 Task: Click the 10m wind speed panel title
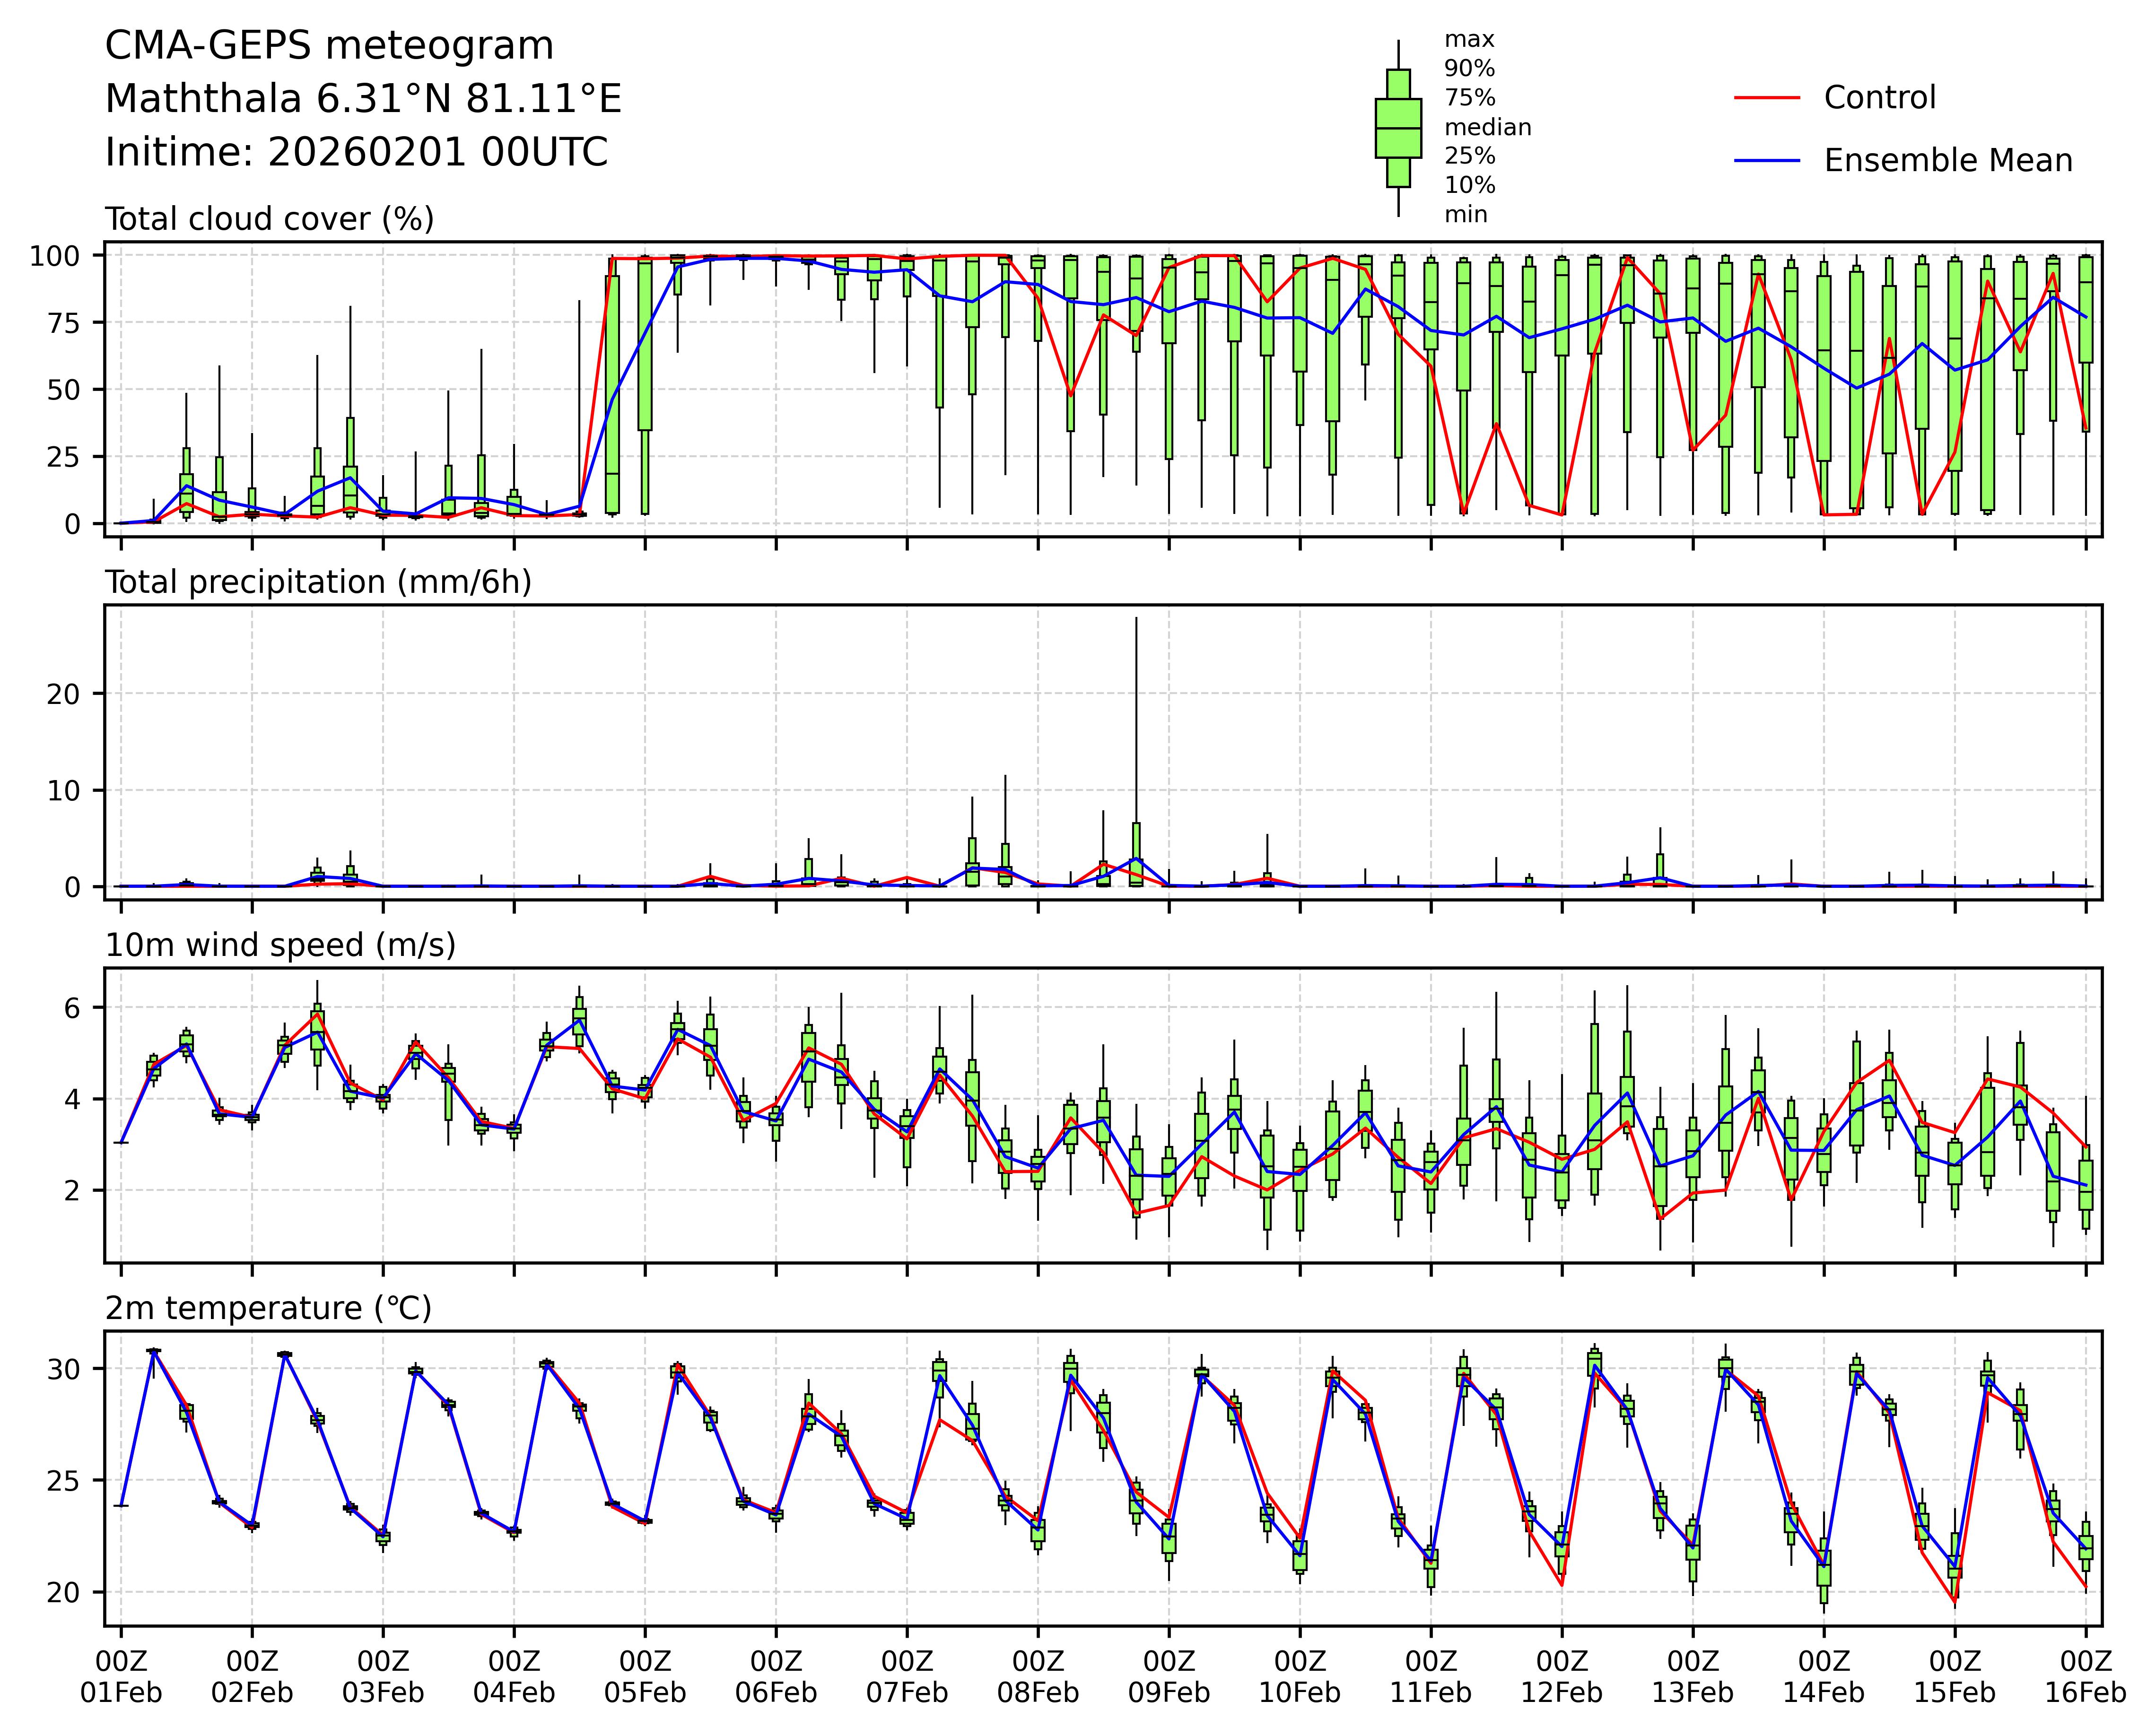[x=280, y=945]
